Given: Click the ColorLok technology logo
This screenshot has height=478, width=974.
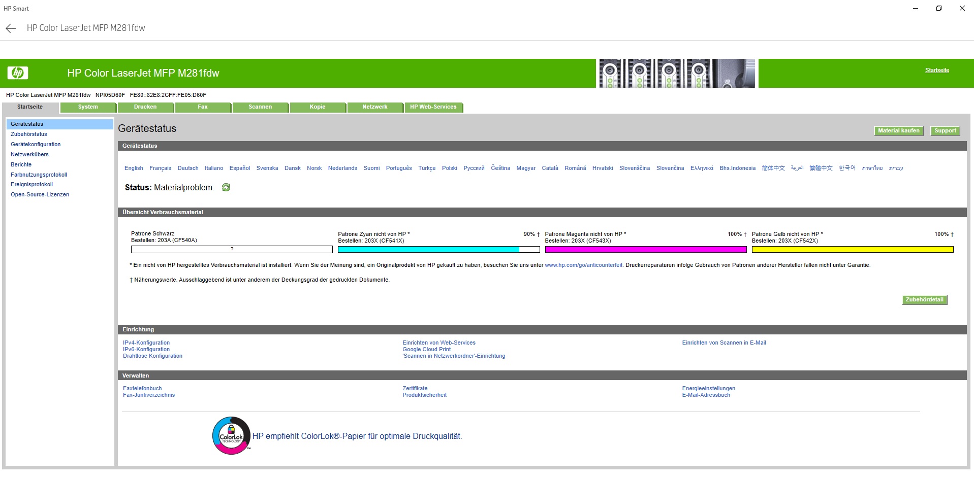Looking at the screenshot, I should pos(232,435).
